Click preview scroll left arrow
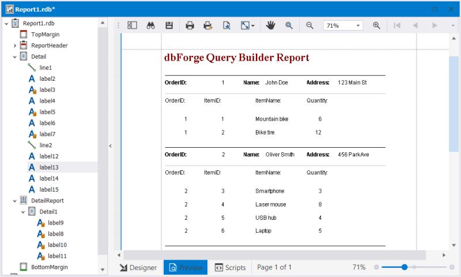Image resolution: width=461 pixels, height=277 pixels. 119,255
